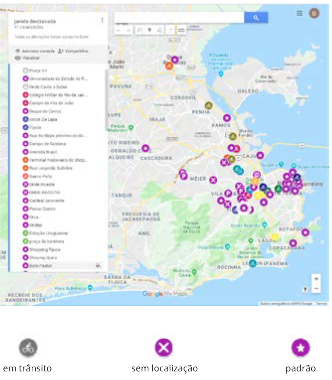Click the purple star marker near Ramos
This screenshot has height=380, width=332.
point(227,118)
